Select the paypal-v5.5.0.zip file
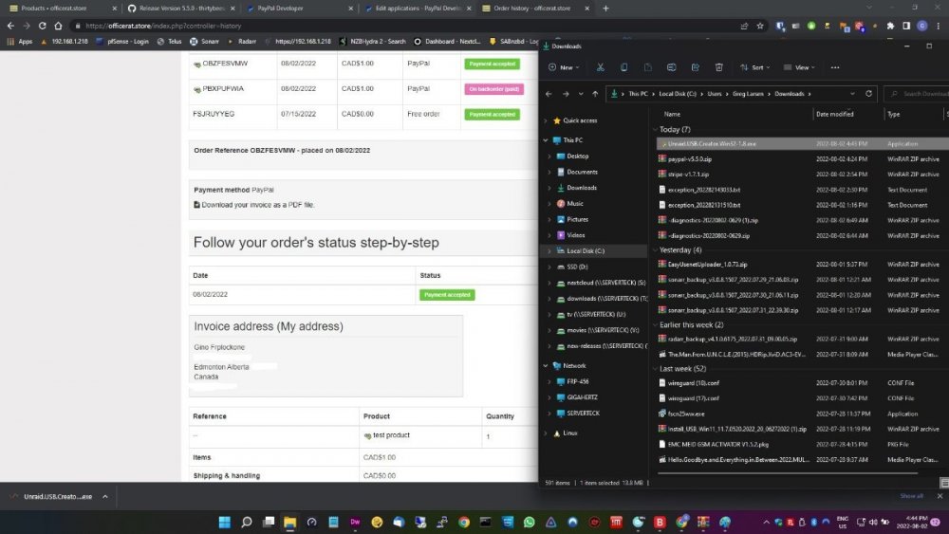The image size is (949, 534). (x=688, y=159)
